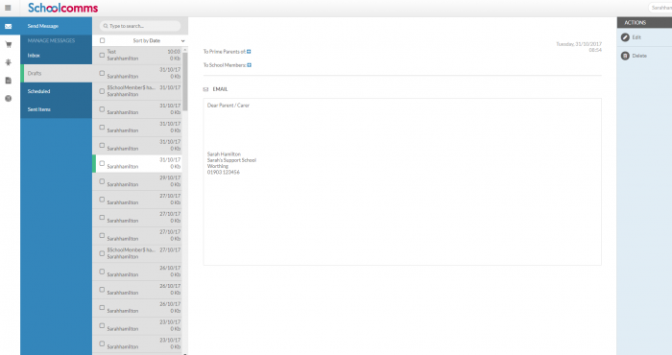This screenshot has width=672, height=355.
Task: Click the EMAIL section label
Action: point(220,89)
